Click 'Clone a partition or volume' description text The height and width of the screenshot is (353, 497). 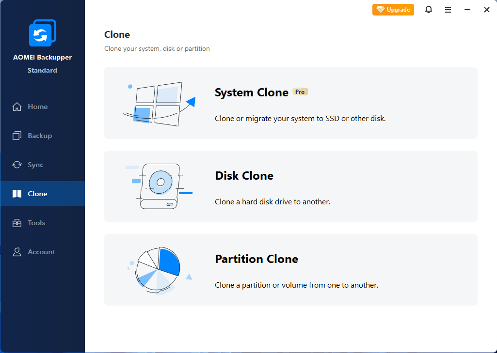click(x=297, y=285)
